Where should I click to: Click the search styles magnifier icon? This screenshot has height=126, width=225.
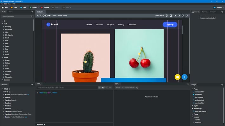pos(137,88)
